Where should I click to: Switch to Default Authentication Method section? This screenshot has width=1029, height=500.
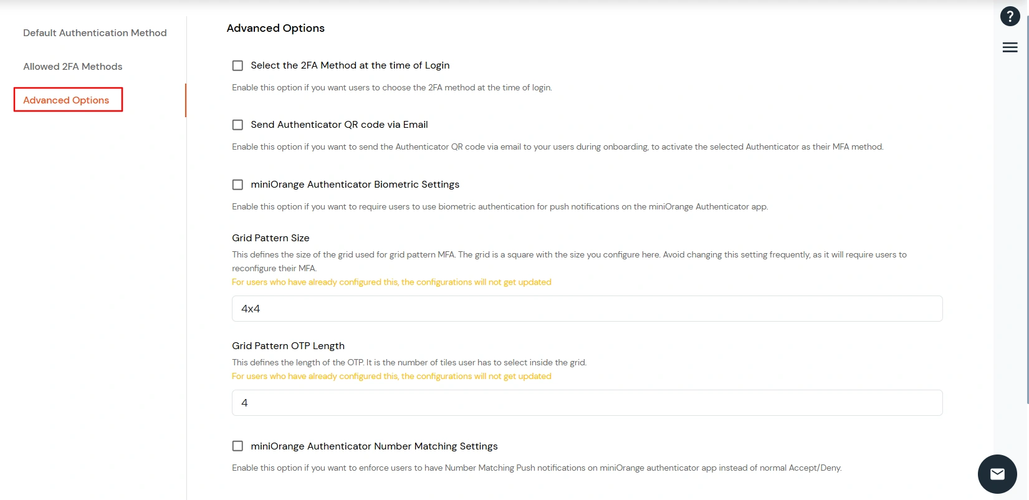click(x=94, y=32)
